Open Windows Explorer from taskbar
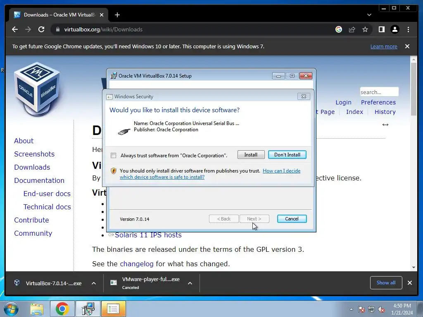The height and width of the screenshot is (317, 423). (x=37, y=309)
